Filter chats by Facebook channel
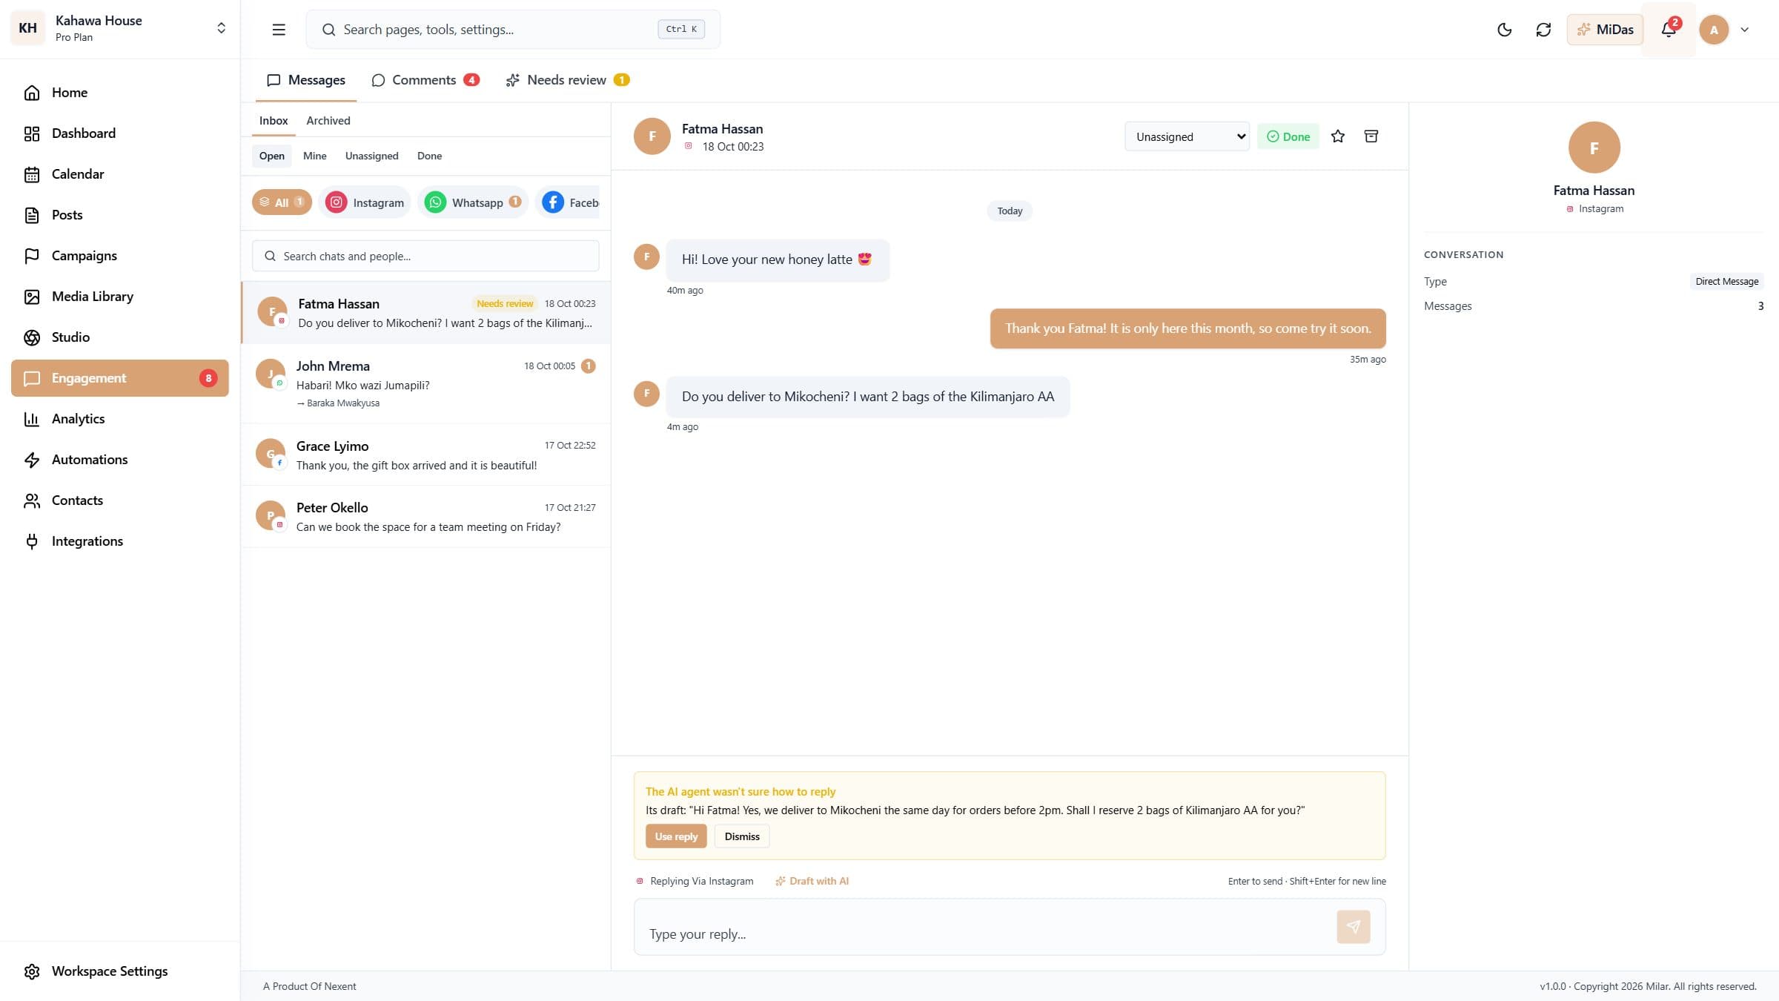The width and height of the screenshot is (1779, 1001). (568, 202)
